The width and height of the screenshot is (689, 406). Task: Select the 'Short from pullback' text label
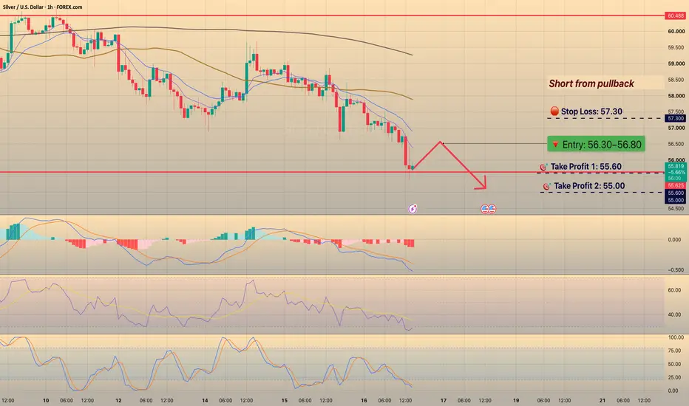coord(591,83)
